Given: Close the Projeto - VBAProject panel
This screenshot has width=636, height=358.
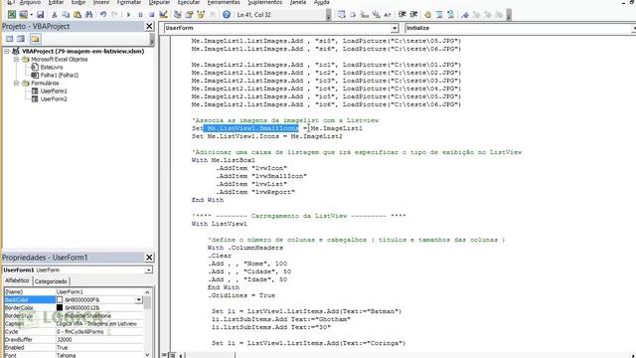Looking at the screenshot, I should coord(149,26).
